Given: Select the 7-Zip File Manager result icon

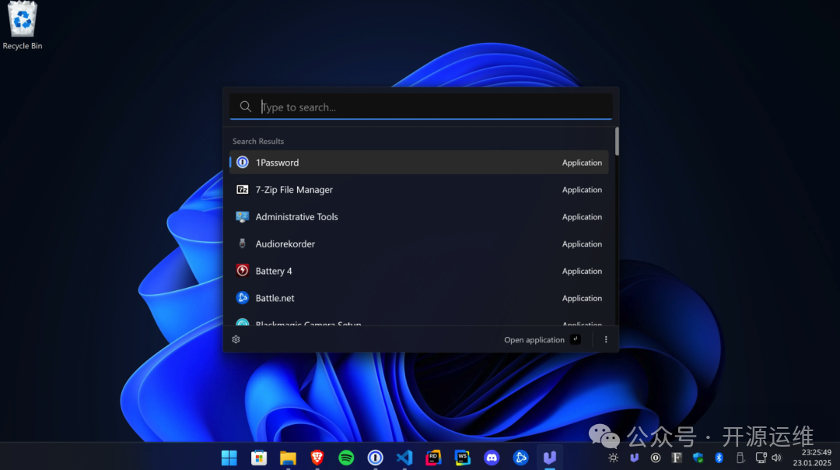Looking at the screenshot, I should point(242,190).
